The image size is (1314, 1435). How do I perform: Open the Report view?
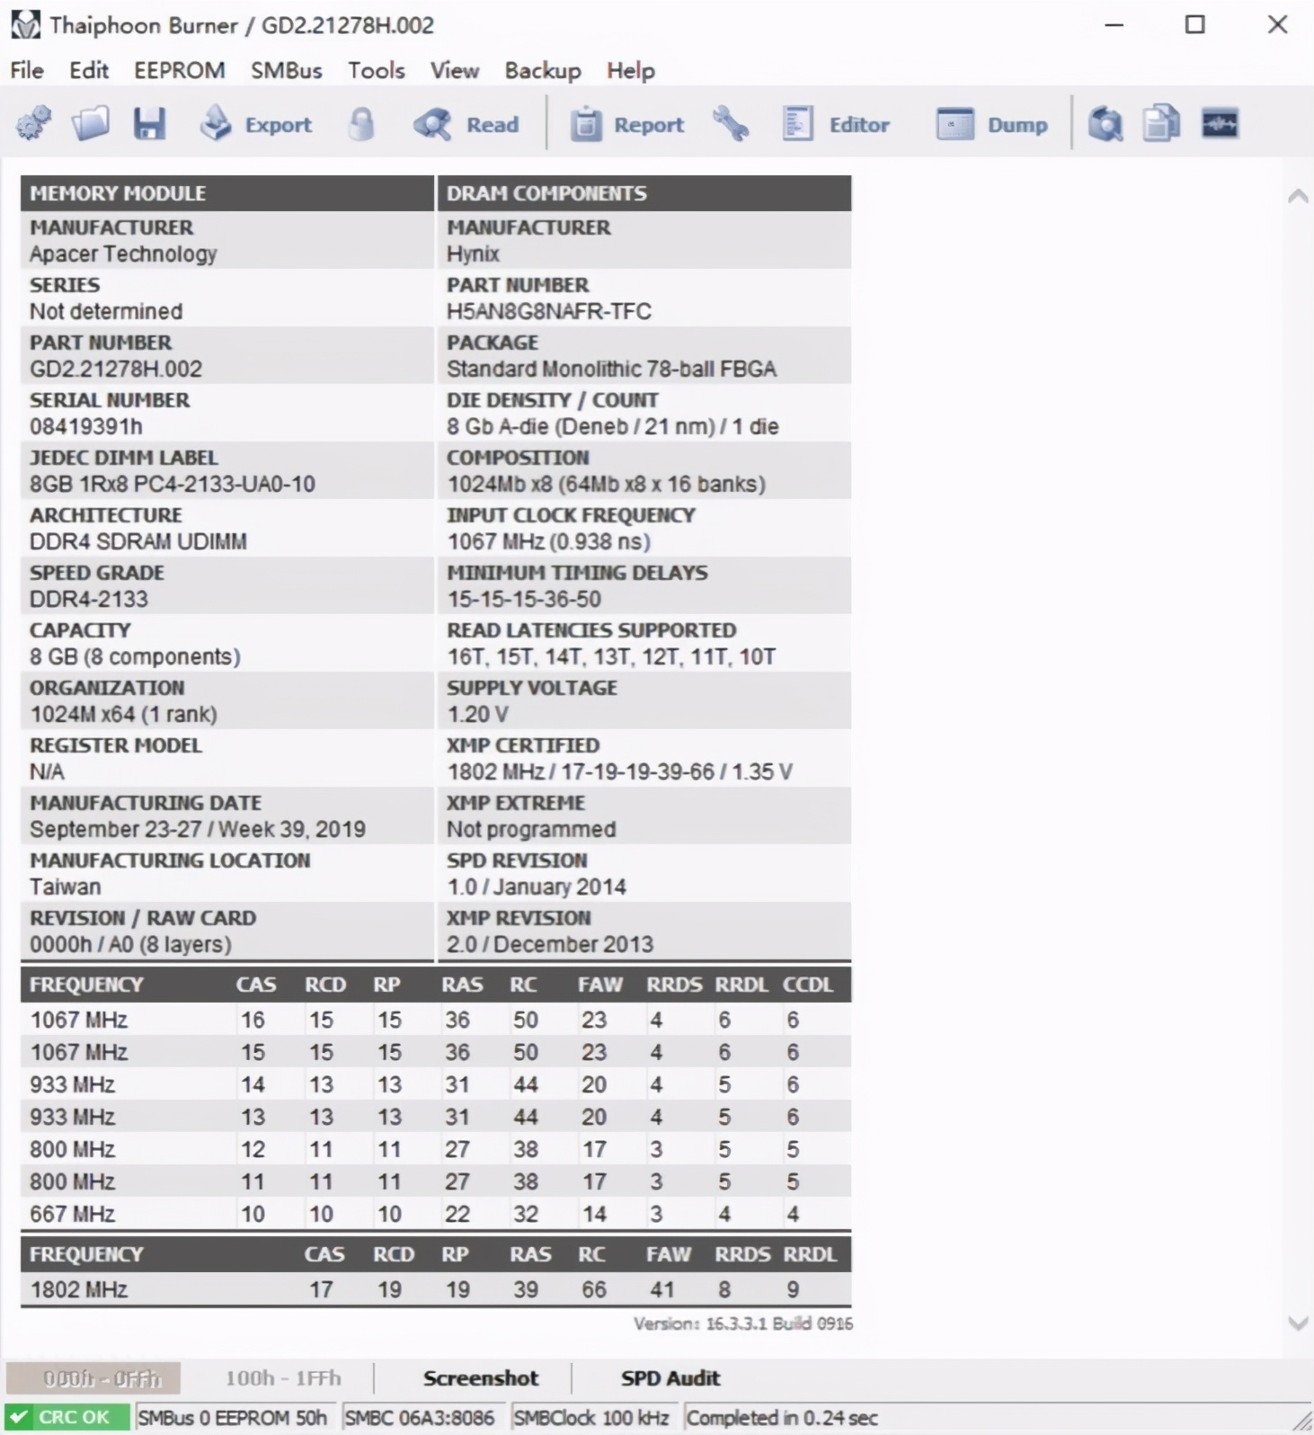coord(626,124)
